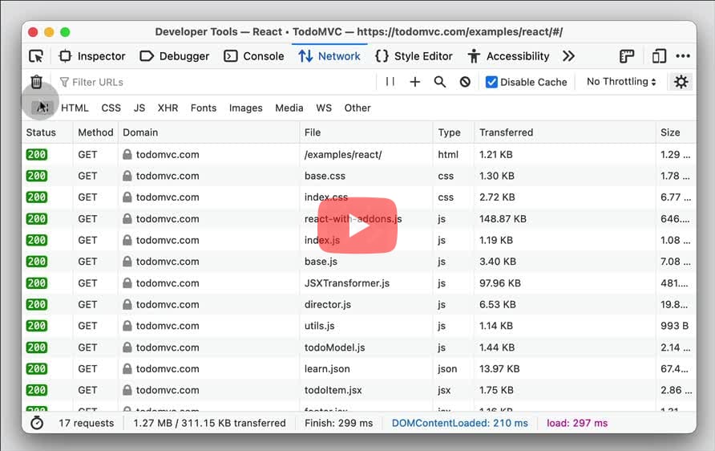Click 97.96 KB transferred value

click(x=499, y=283)
